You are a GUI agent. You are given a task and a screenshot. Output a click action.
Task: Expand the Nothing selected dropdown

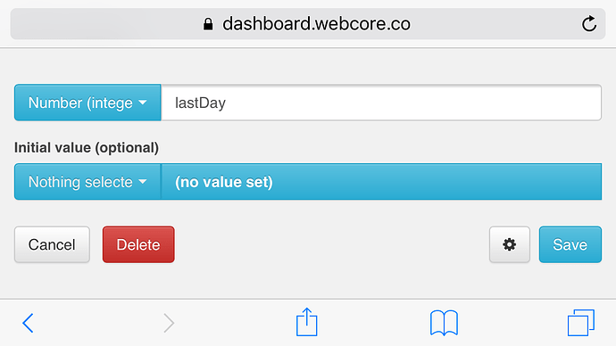pos(87,182)
